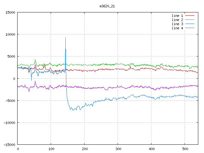204x153 pixels.
Task: Click the 'line 4' legend label
Action: (x=178, y=28)
